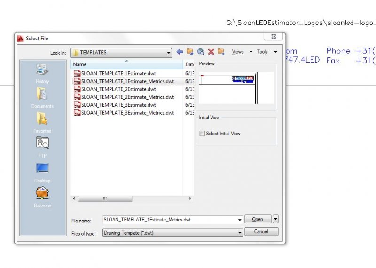Screen dimensions: 376x268
Task: Delete selected file with red X icon
Action: click(211, 52)
